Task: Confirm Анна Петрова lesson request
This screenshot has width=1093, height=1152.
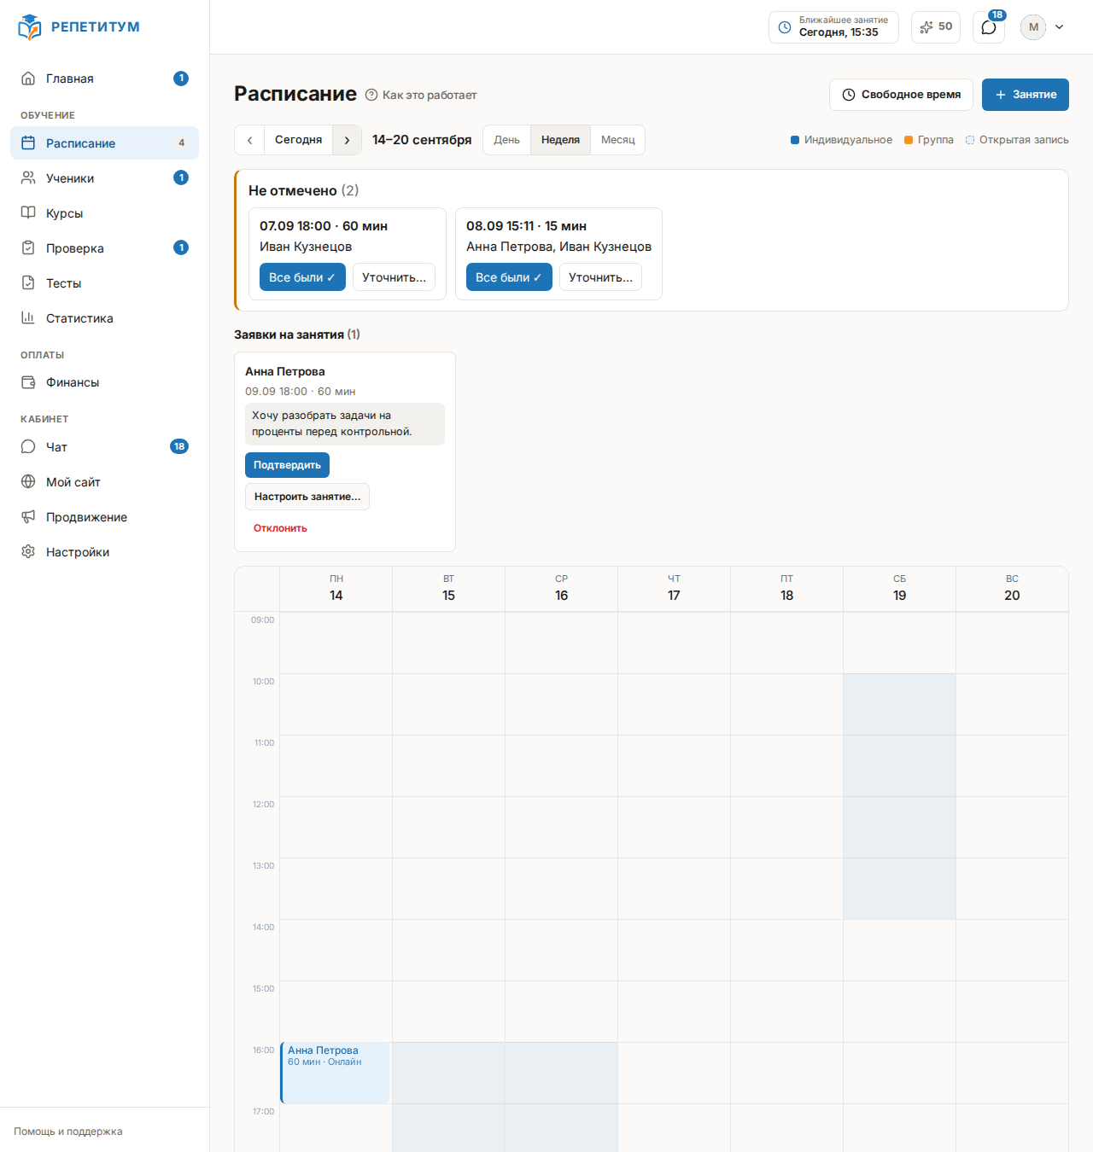Action: pos(287,465)
